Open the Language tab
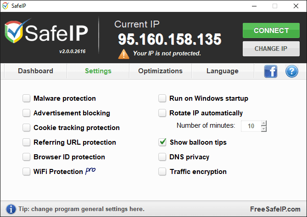This screenshot has width=307, height=217. point(222,71)
